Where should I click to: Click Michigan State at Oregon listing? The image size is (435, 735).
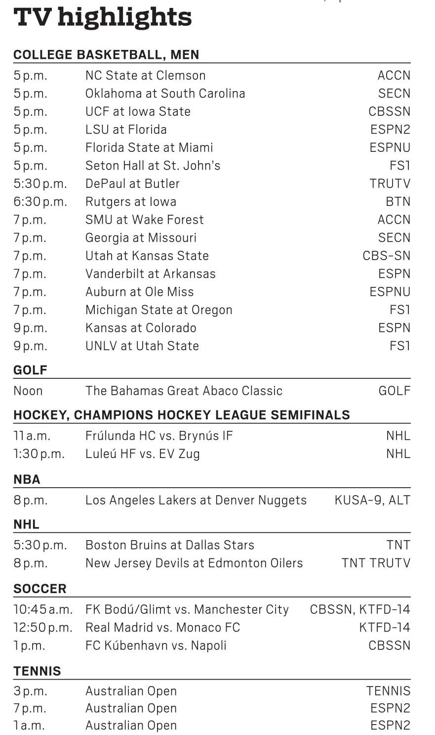pyautogui.click(x=158, y=310)
